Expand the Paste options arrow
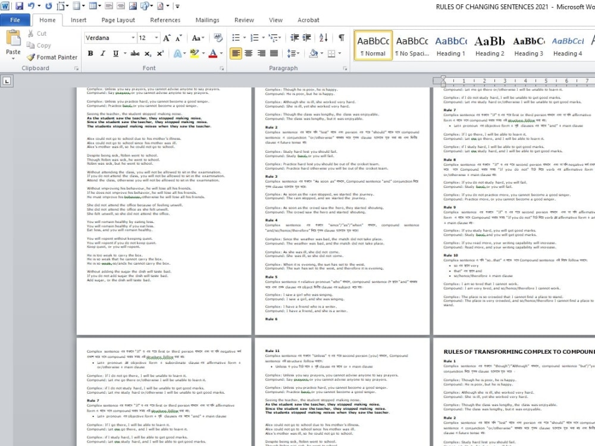The image size is (595, 446). [x=13, y=58]
